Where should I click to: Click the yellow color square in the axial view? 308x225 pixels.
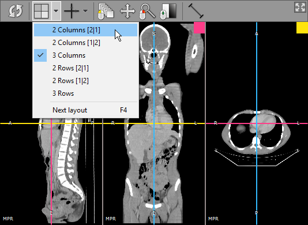tap(302, 28)
